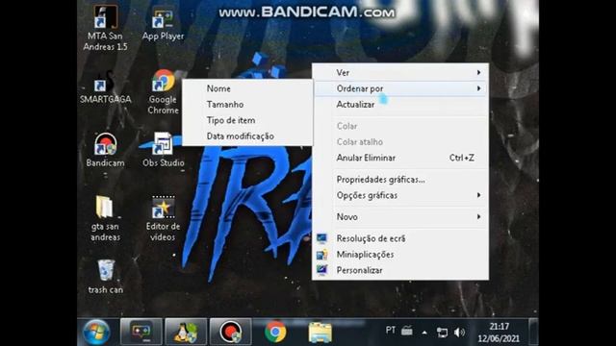Open the network status tray icon
Screen dimensions: 616x346
tap(442, 333)
